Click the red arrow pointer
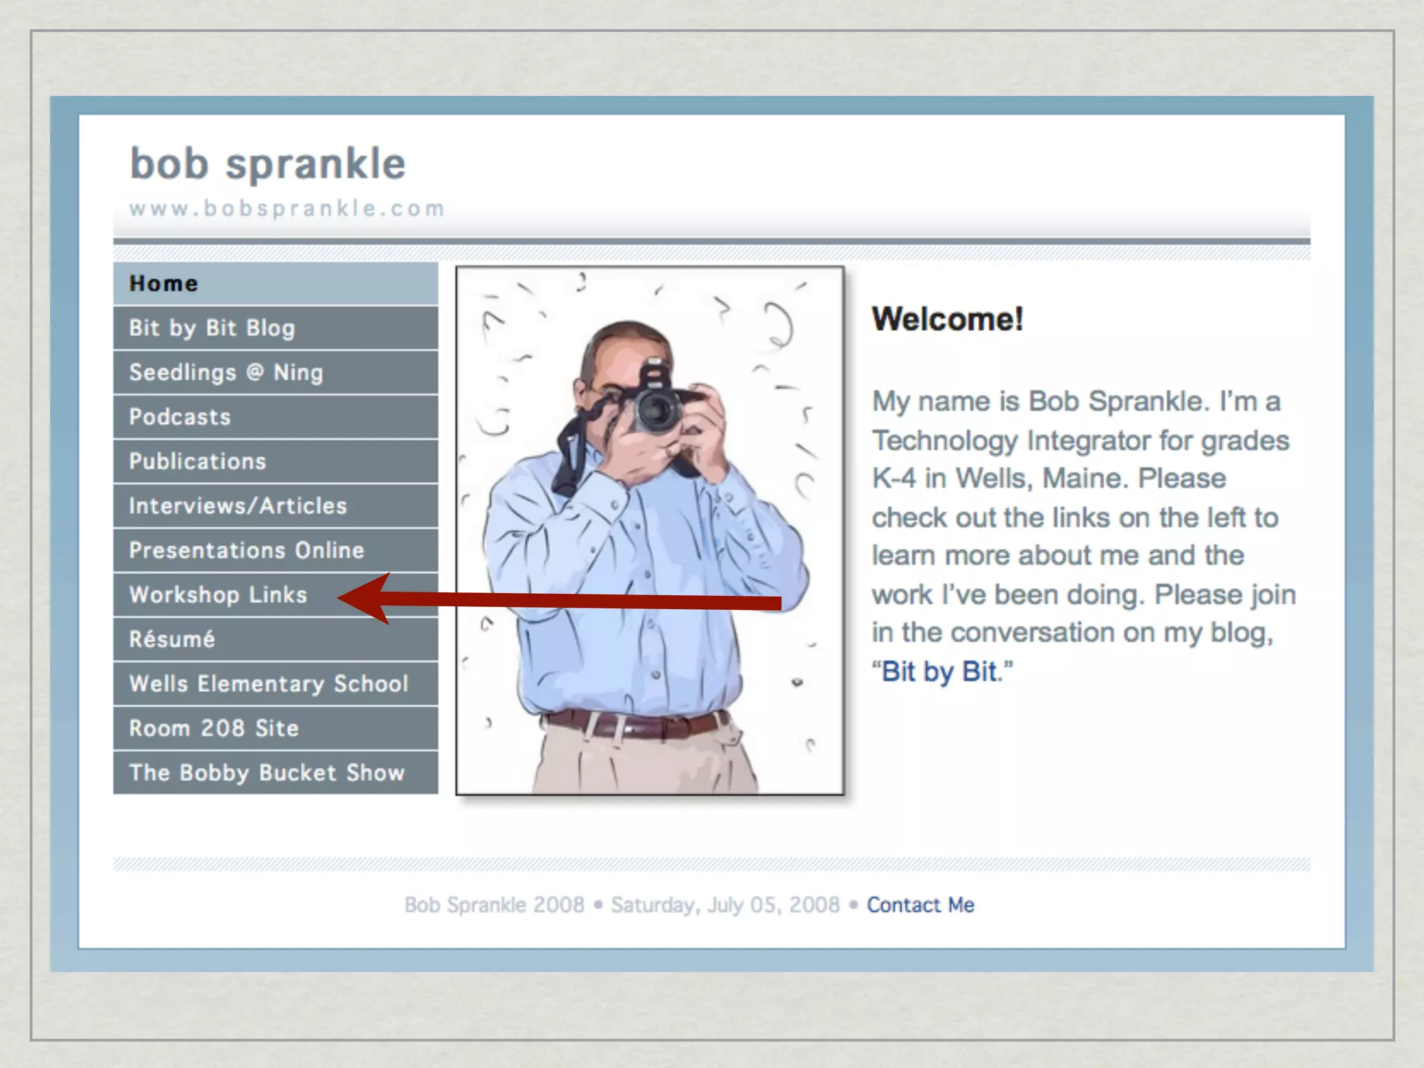Image resolution: width=1424 pixels, height=1068 pixels. [556, 599]
